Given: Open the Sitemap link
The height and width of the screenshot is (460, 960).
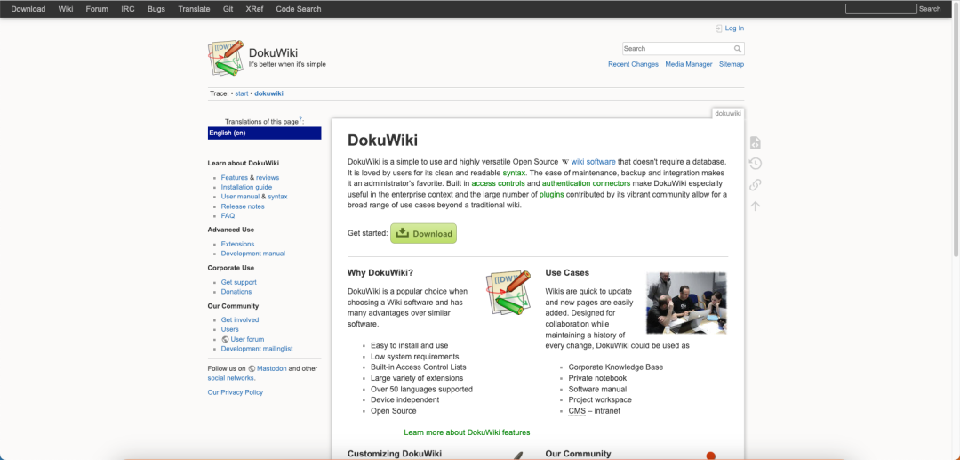Looking at the screenshot, I should coord(732,64).
